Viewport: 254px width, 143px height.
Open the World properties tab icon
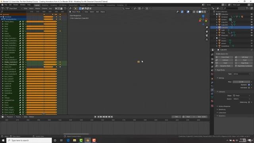coord(212,74)
